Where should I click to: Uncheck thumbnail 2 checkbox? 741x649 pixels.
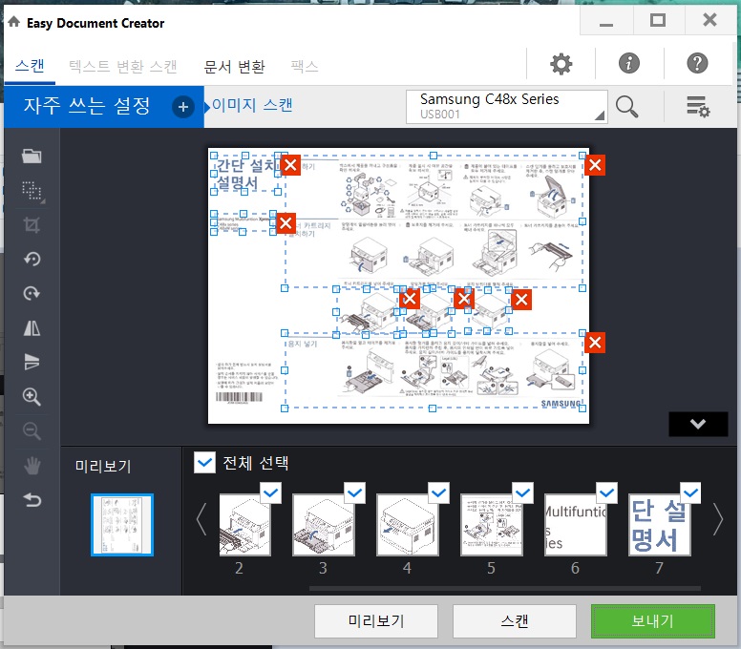click(271, 493)
